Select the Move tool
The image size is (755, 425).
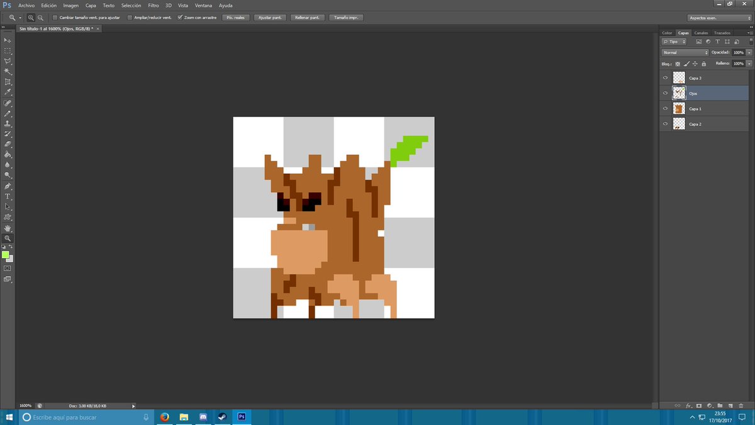coord(8,40)
